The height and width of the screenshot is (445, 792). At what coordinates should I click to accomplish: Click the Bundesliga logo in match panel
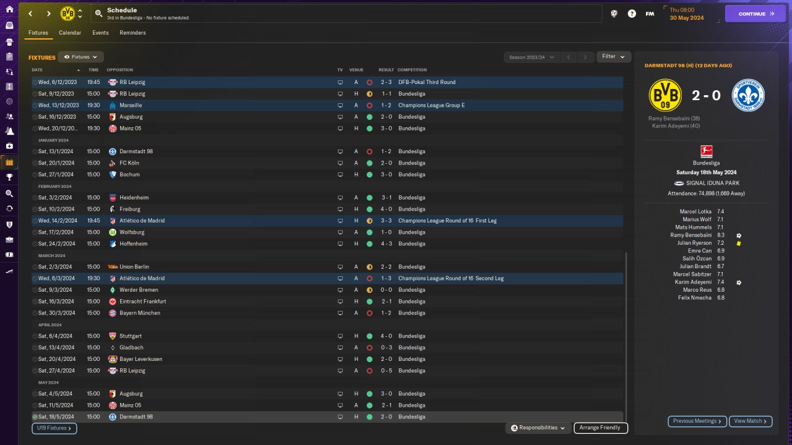tap(706, 151)
